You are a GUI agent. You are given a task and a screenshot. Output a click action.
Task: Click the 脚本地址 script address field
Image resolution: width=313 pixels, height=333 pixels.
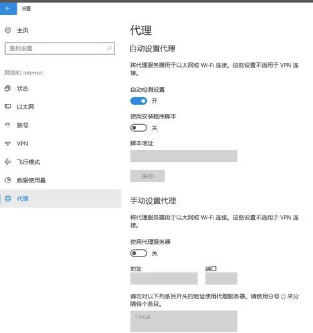[x=184, y=156]
